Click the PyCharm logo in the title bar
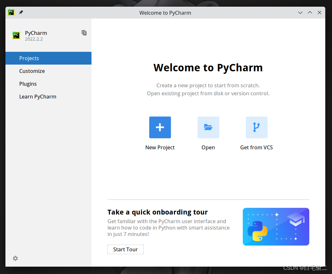The height and width of the screenshot is (274, 332). tap(11, 12)
